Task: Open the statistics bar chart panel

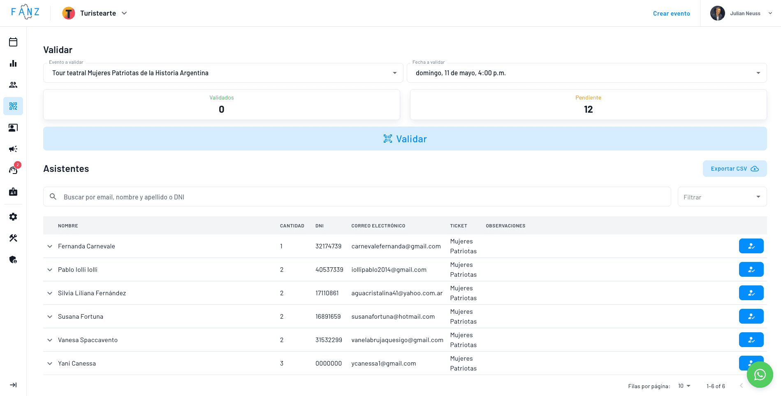Action: [x=13, y=63]
